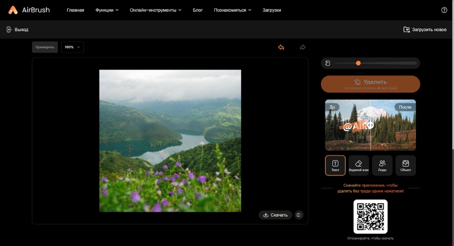Open the help question mark icon
The height and width of the screenshot is (246, 454).
pyautogui.click(x=444, y=10)
